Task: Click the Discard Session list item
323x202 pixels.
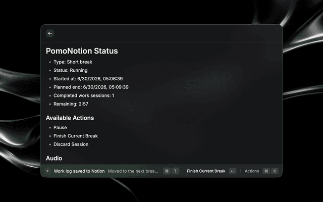Action: 71,144
